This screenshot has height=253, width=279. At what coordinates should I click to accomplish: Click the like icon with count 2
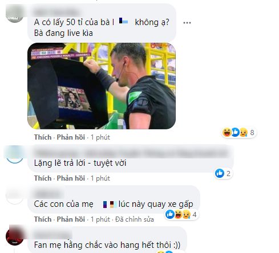click(220, 173)
